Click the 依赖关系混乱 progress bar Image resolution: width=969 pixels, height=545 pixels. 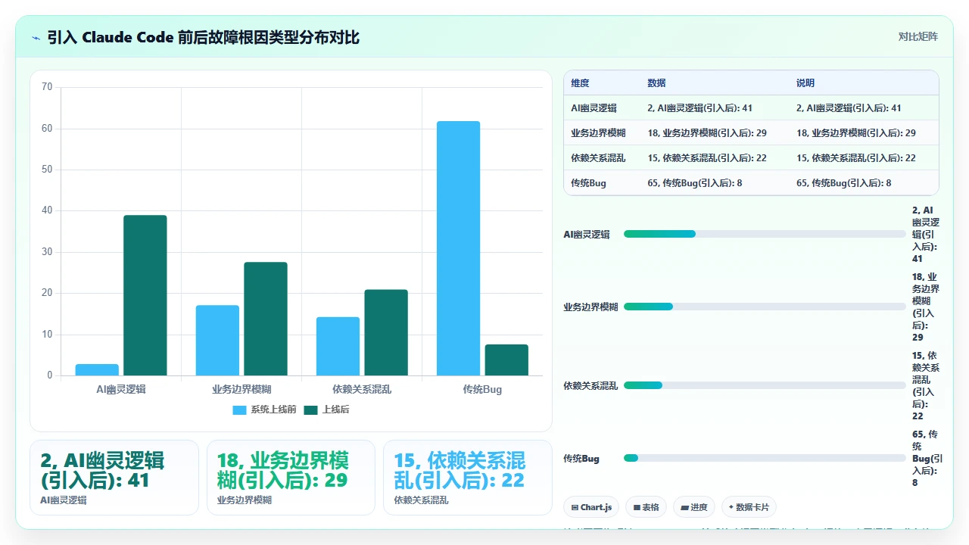coord(765,385)
